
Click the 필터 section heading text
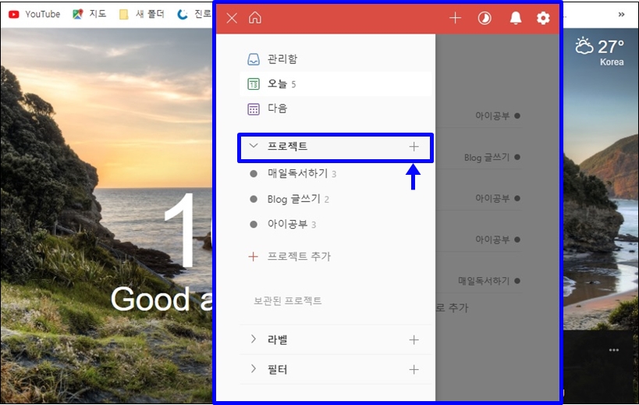point(278,369)
